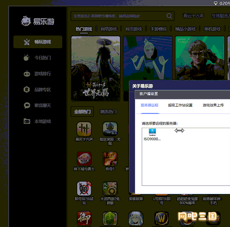Launch the 地下城与勇士 game icon
This screenshot has width=230, height=227.
84,159
